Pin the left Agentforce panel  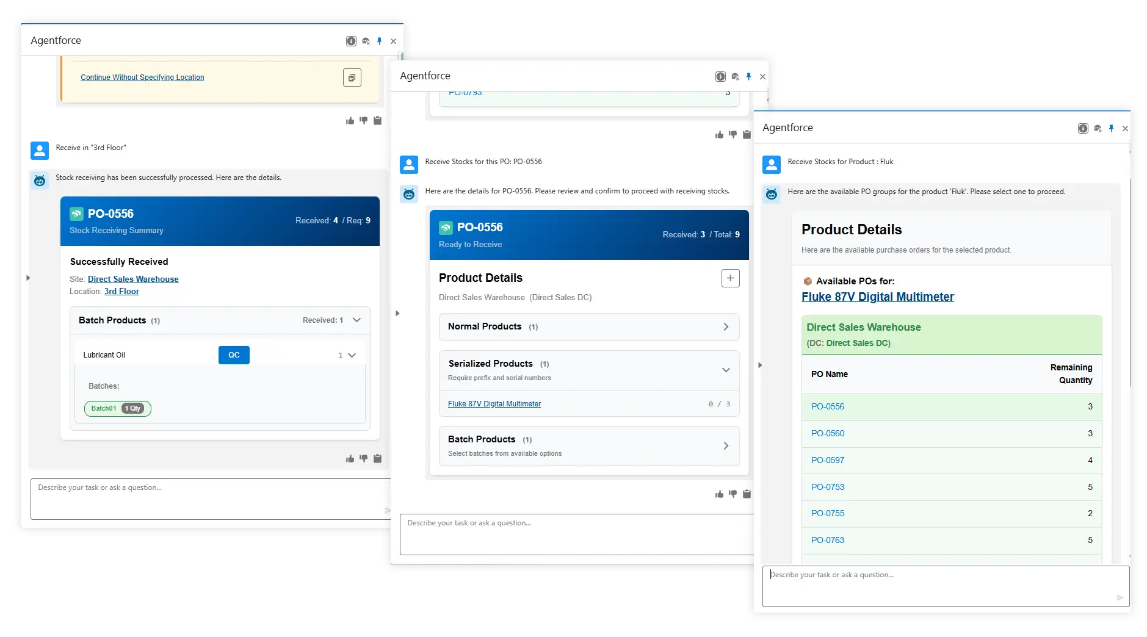(379, 41)
